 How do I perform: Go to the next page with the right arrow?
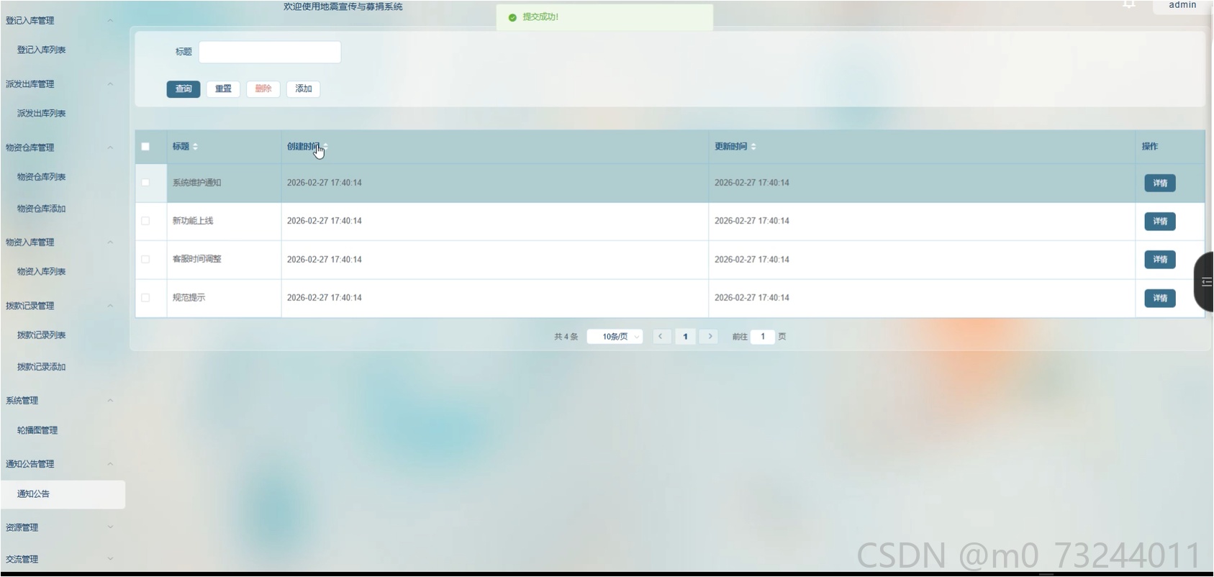point(710,336)
